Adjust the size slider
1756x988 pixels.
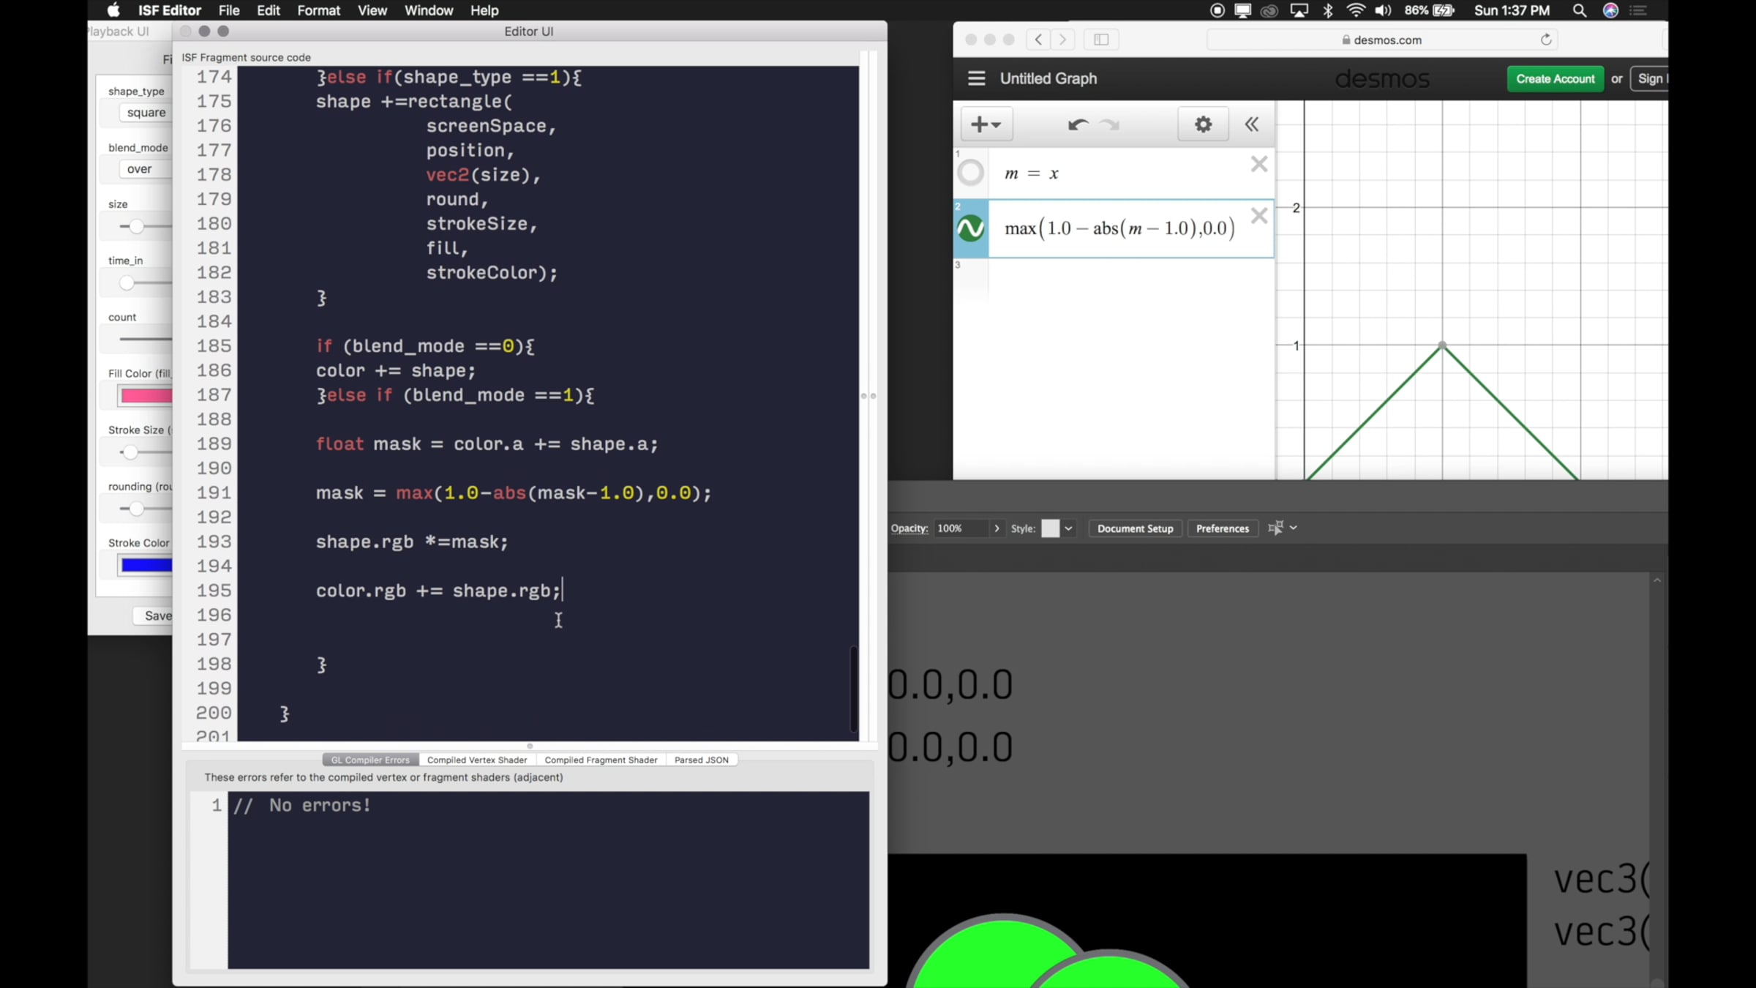pos(136,226)
